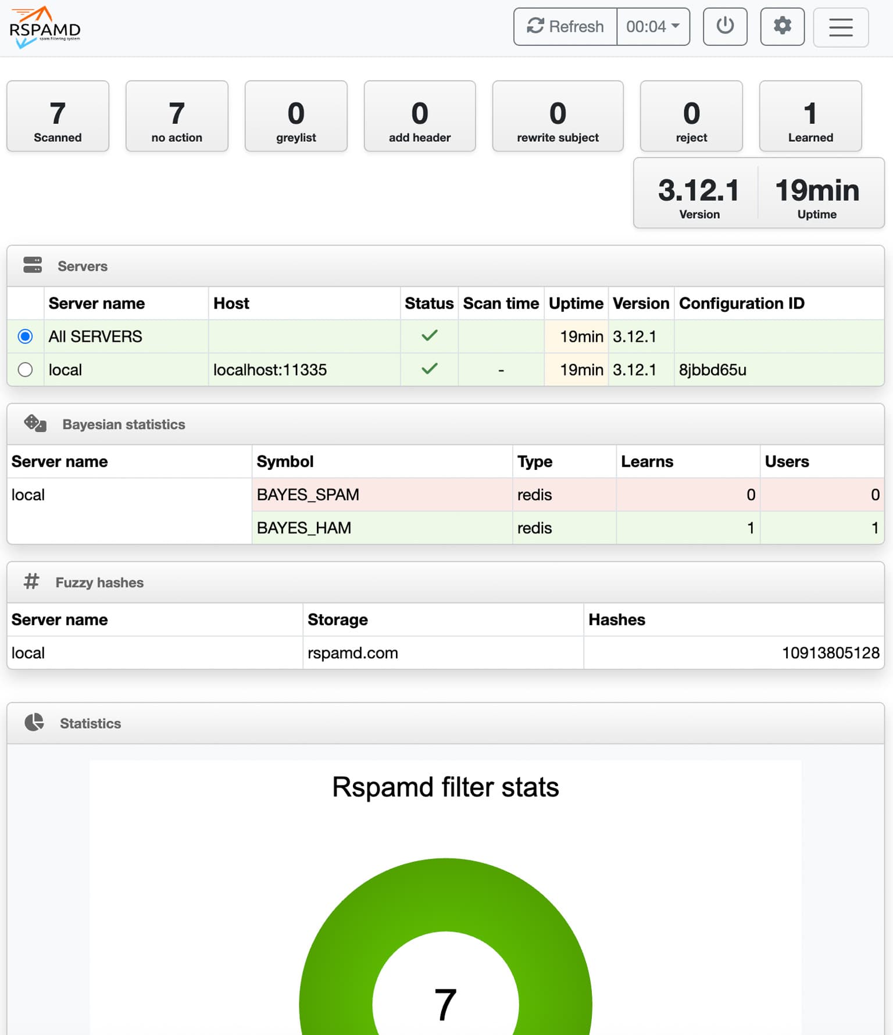The image size is (893, 1035).
Task: Click the add header counter card
Action: 420,116
